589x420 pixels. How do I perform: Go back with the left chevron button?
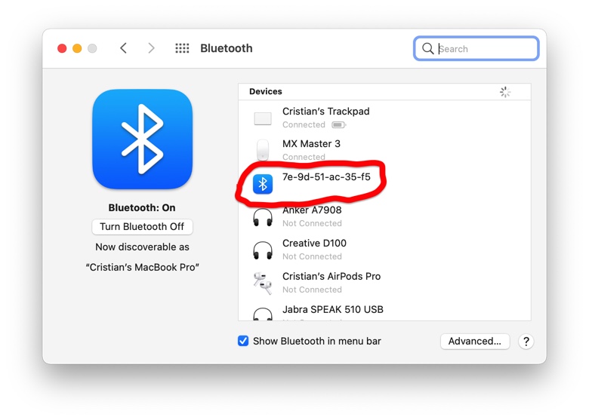click(x=123, y=48)
